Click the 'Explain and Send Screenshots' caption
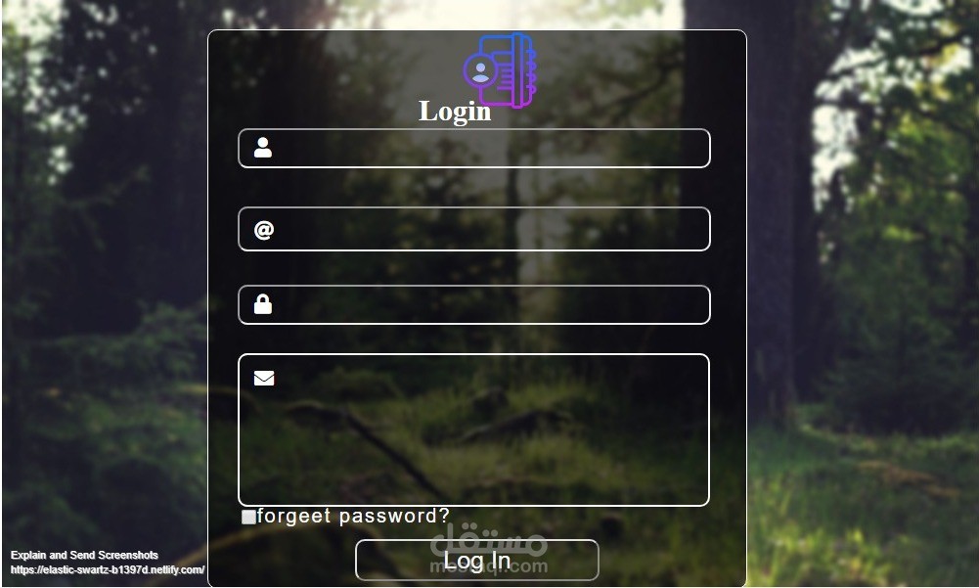 click(x=84, y=555)
